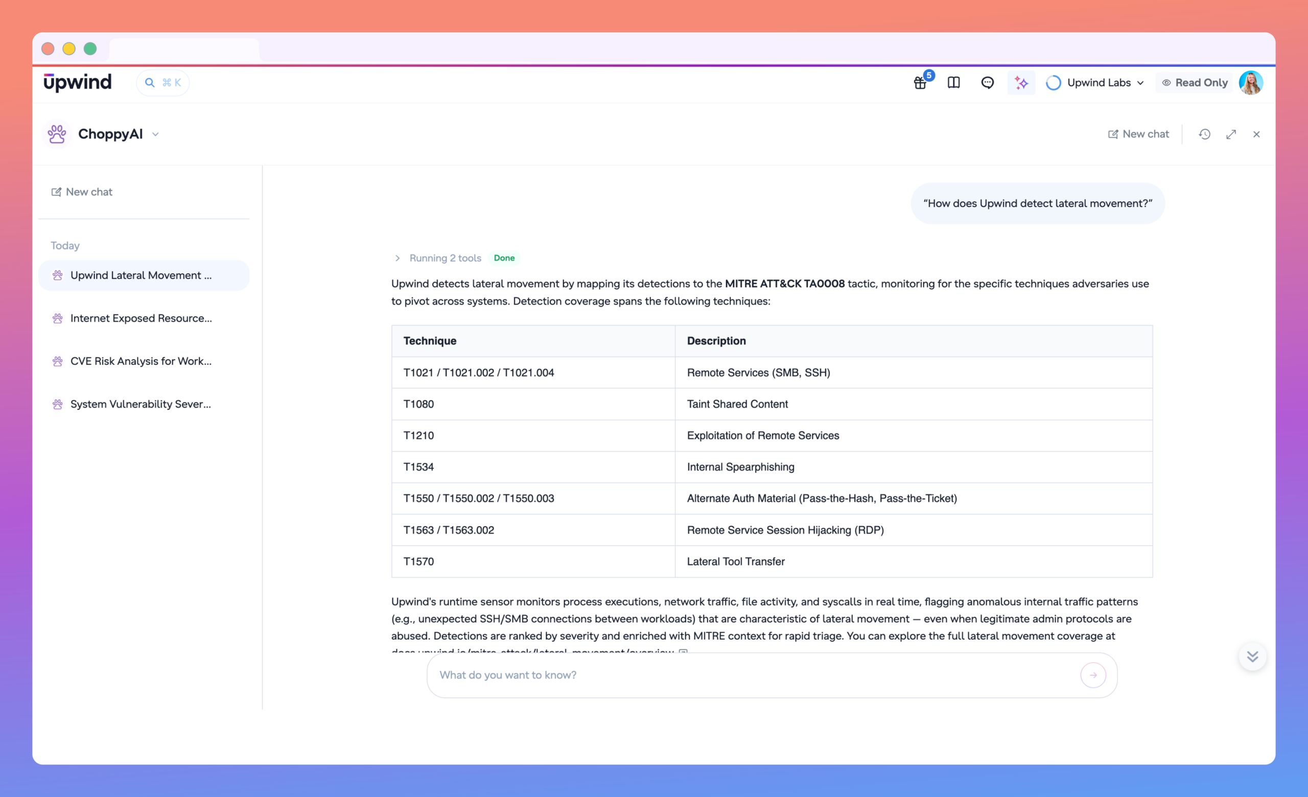1308x797 pixels.
Task: Click the Done status badge
Action: [x=504, y=258]
